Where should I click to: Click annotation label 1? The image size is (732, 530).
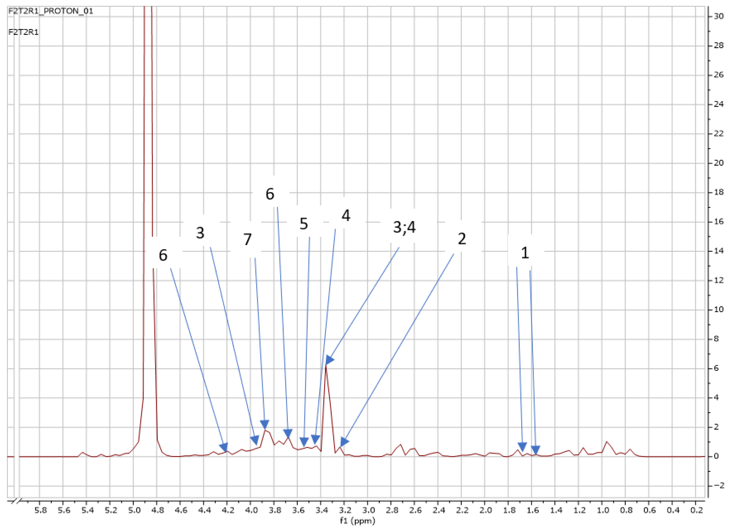coord(525,253)
